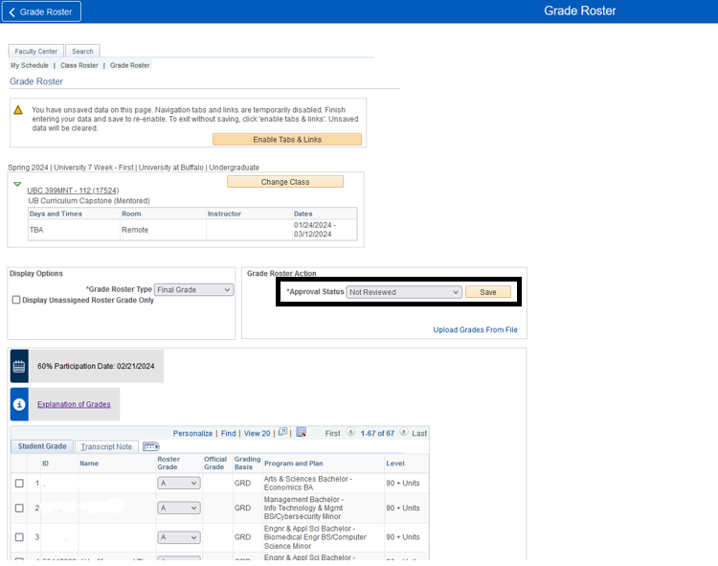This screenshot has width=718, height=566.
Task: Open the Upload Grades From File link
Action: [475, 329]
